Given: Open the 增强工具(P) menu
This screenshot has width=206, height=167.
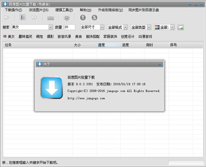Looking at the screenshot, I should click(64, 10).
